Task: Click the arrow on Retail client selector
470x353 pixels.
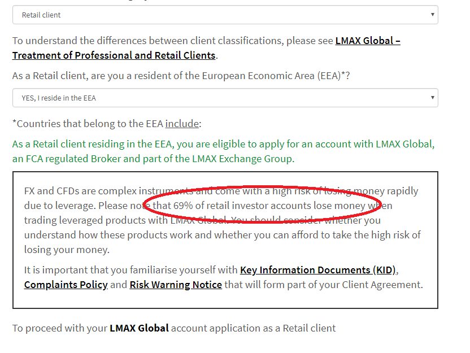Action: point(432,15)
